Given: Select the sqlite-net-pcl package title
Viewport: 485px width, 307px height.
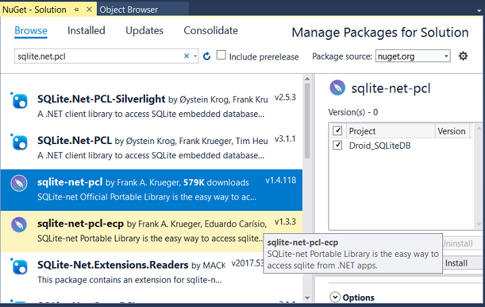Looking at the screenshot, I should point(70,182).
